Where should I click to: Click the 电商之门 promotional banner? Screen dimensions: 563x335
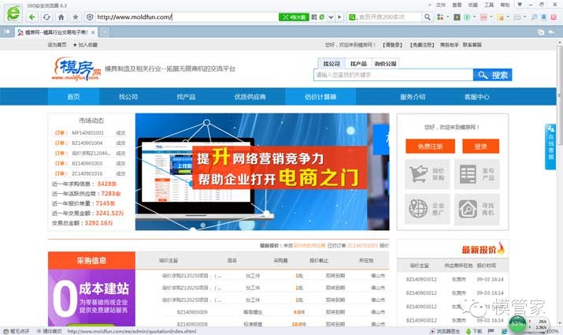262,172
